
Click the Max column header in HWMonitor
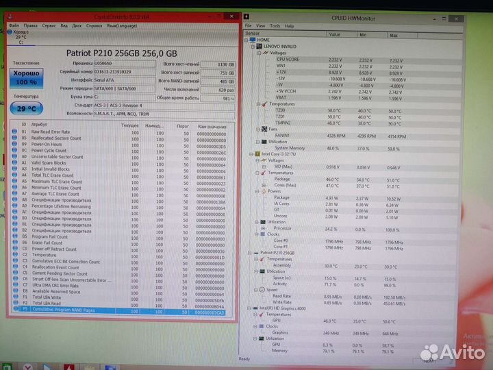tap(403, 35)
